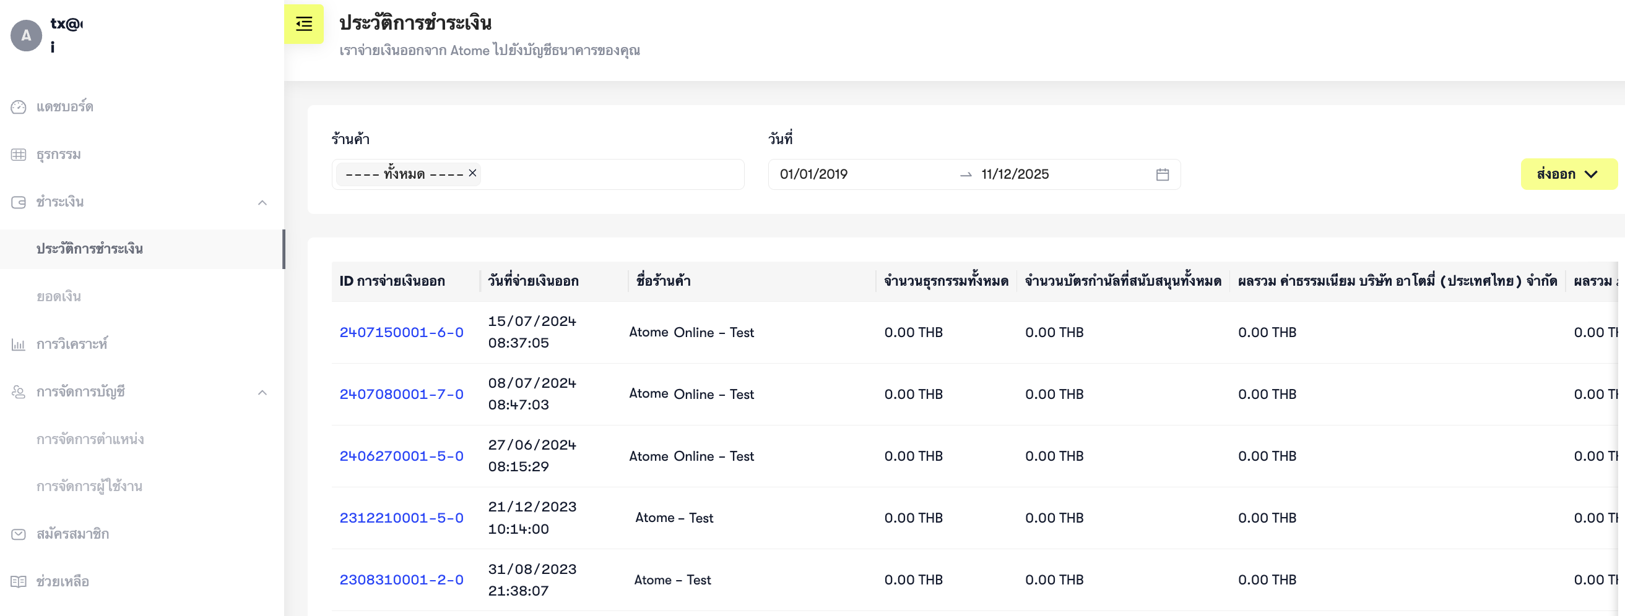
Task: Open payout link 2312210001-5-0
Action: pos(401,518)
